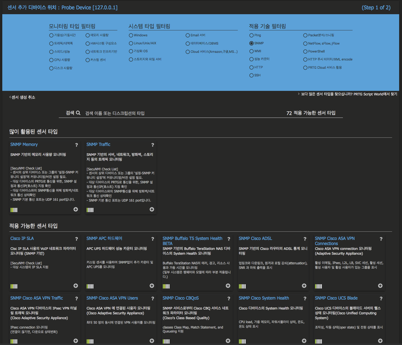Image resolution: width=402 pixels, height=345 pixels.
Task: Click the SNMP Memory performance impact bar
Action: [14, 210]
